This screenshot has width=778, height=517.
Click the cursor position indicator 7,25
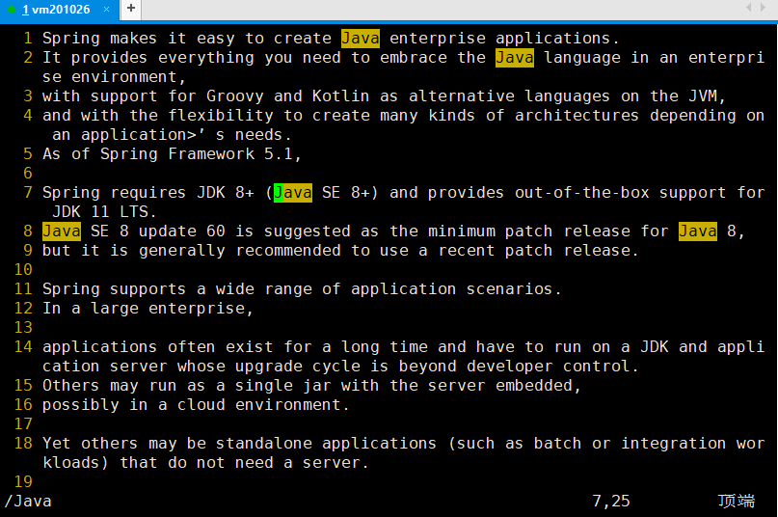[x=611, y=502]
